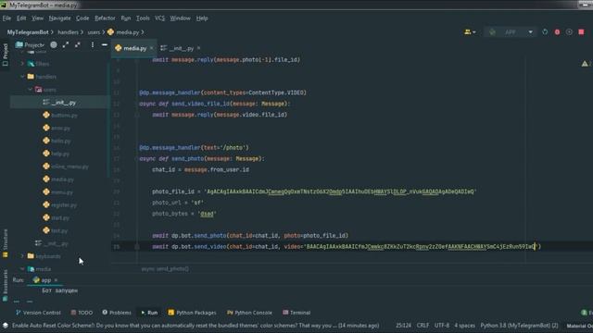Viewport: 593px width, 333px height.
Task: Click handlers in the breadcrumb path
Action: (x=68, y=32)
